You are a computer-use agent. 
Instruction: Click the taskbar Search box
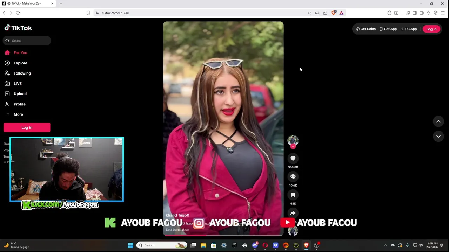pos(162,245)
